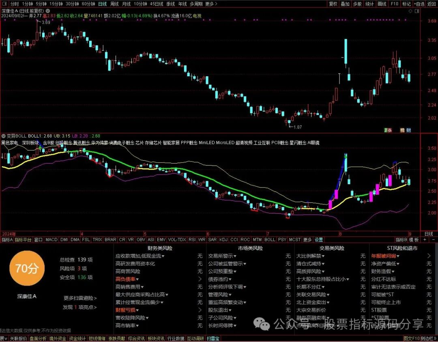438x342 pixels.
Task: Expand the 年报被问询 risk item
Action: pyautogui.click(x=385, y=256)
